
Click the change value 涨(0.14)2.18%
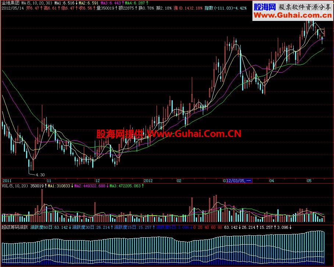coord(188,8)
